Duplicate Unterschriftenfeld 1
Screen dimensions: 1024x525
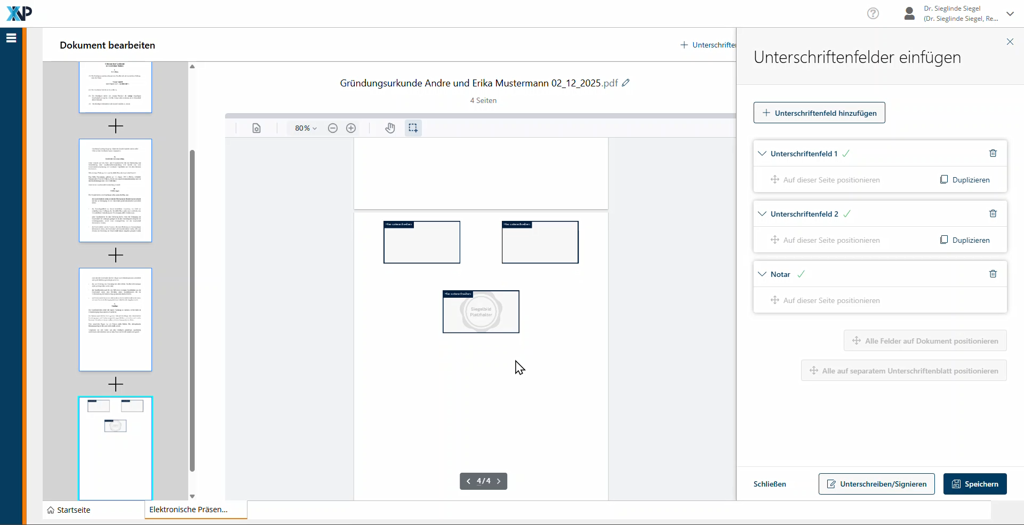[x=965, y=180]
